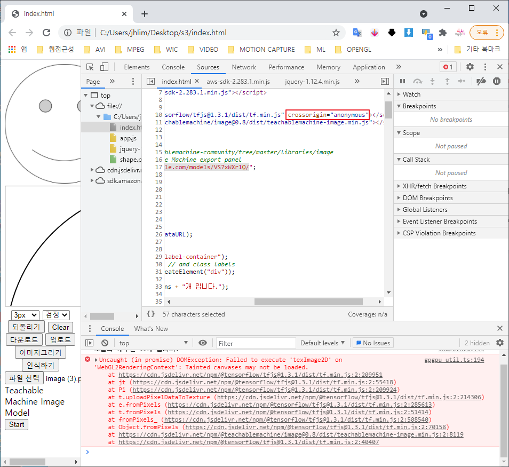Hide the file navigator pane

tap(150, 82)
